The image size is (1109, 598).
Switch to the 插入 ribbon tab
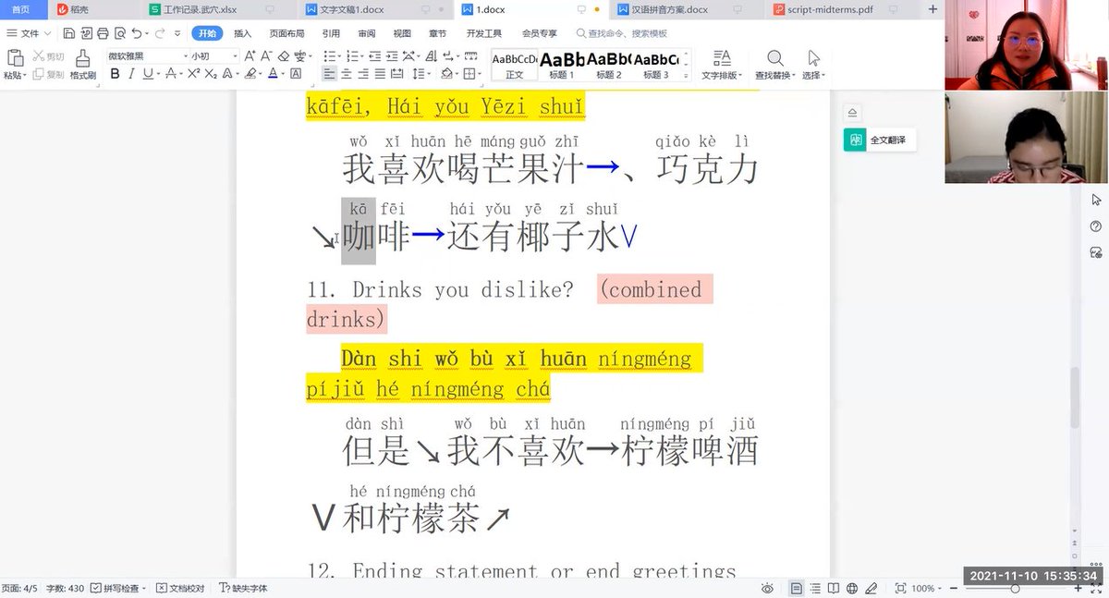[x=242, y=33]
